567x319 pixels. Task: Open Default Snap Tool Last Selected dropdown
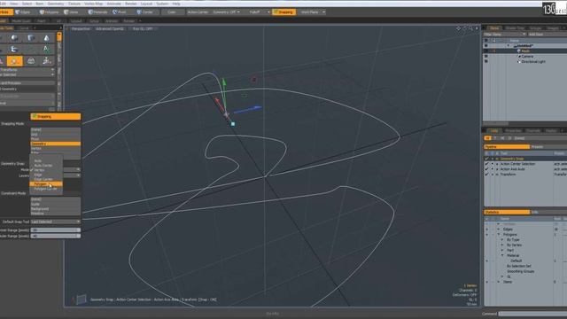click(55, 222)
